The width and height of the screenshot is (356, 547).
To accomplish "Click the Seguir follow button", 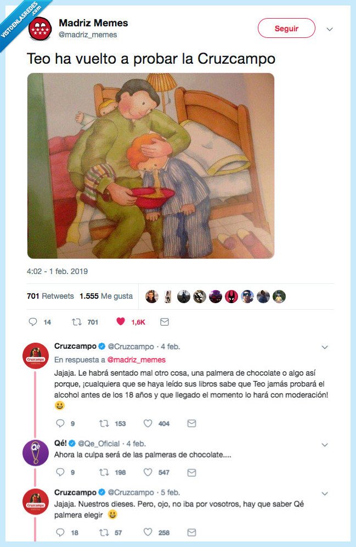I will (x=286, y=28).
